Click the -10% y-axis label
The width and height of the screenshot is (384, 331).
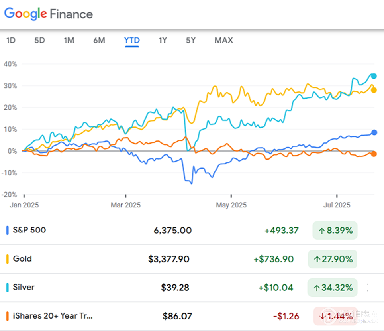tap(9, 173)
